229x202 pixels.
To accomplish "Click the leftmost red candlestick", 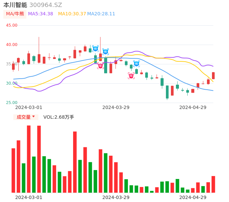I will [x=13, y=67].
